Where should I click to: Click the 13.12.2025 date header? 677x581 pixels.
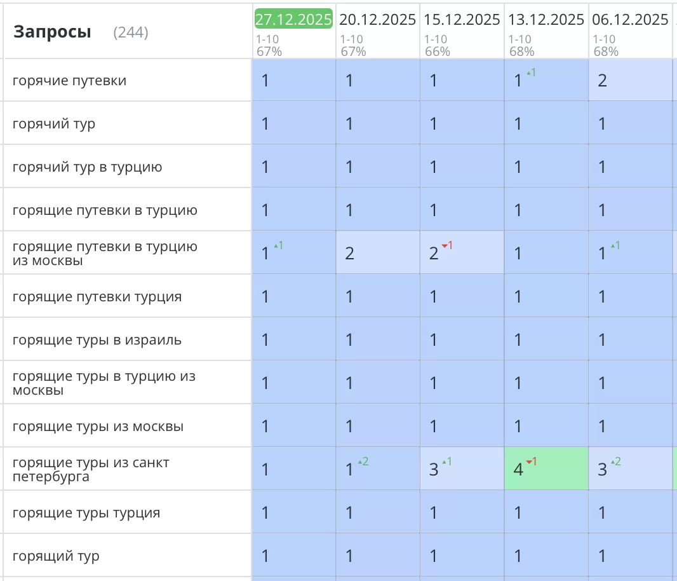pos(546,20)
